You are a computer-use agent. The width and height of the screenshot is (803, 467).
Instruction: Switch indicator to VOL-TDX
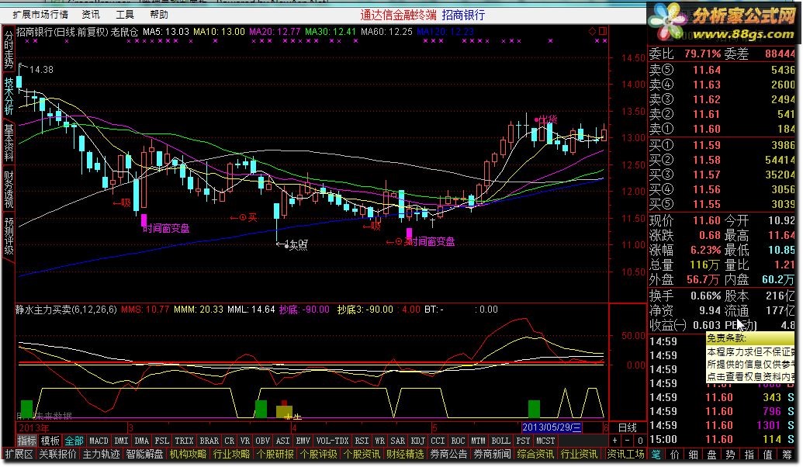[x=332, y=441]
